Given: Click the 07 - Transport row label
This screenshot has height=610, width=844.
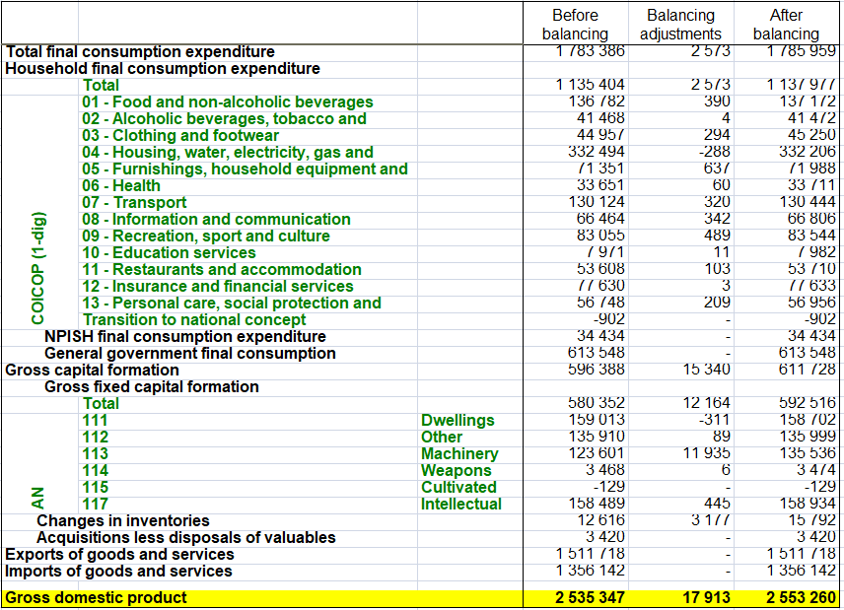Looking at the screenshot, I should pos(134,202).
